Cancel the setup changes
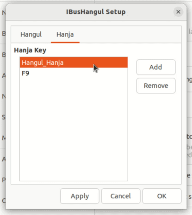This screenshot has height=215, width=192. click(121, 196)
